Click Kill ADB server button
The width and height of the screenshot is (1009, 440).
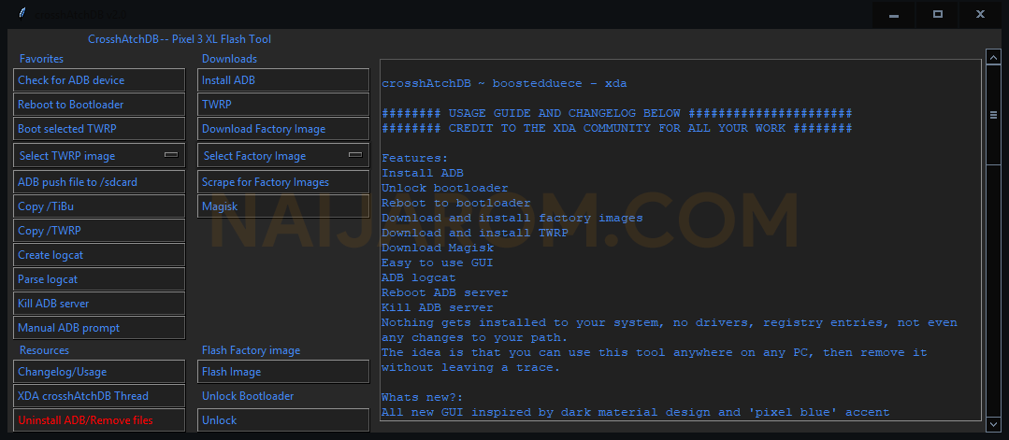pos(99,304)
